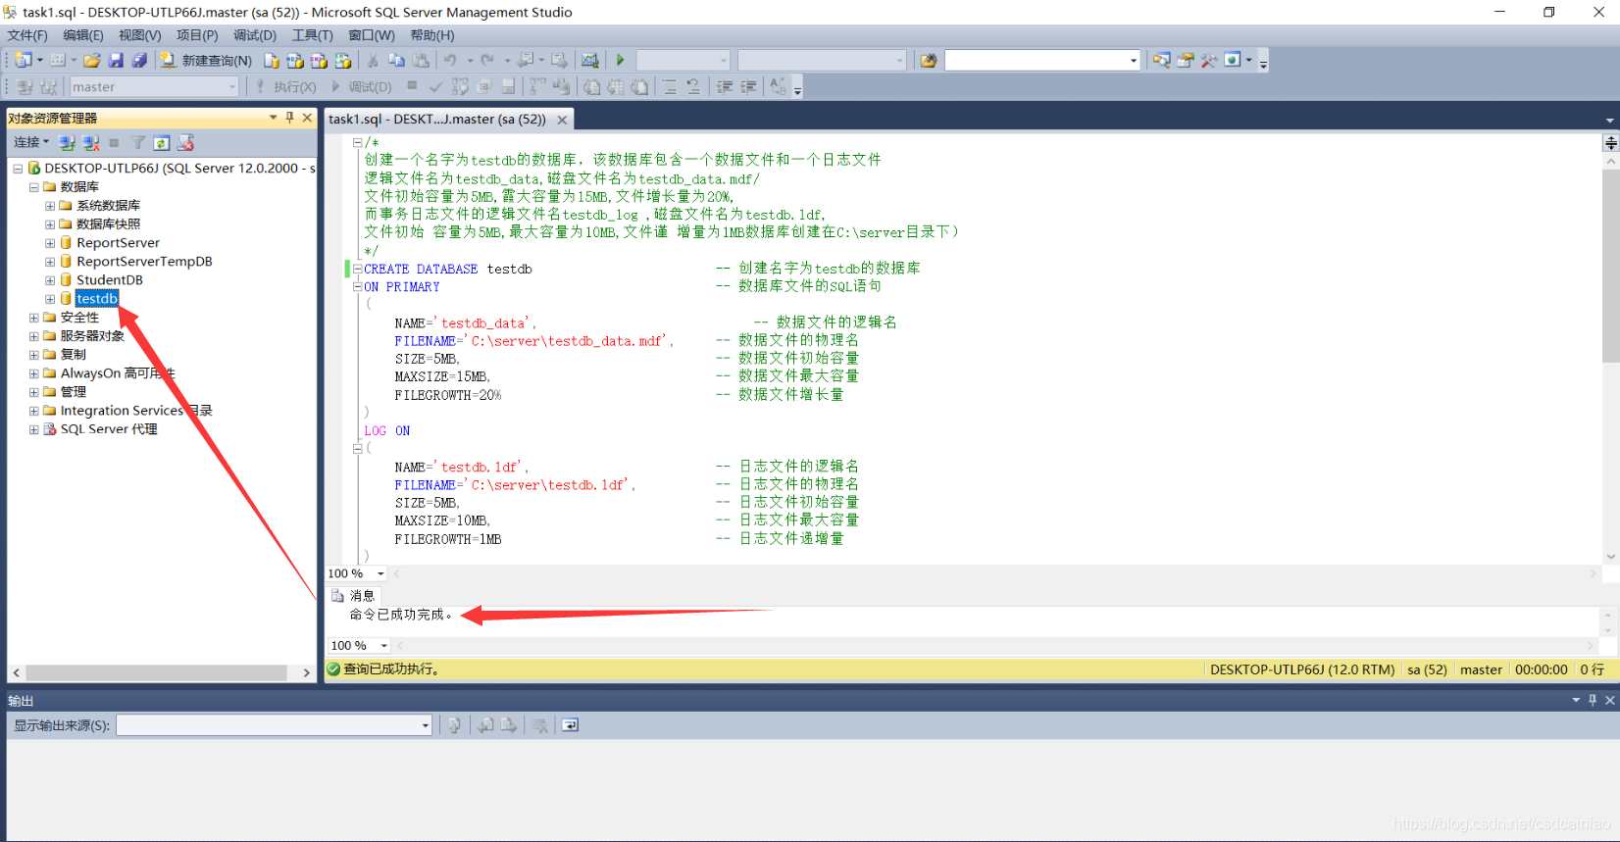Click the Web Browser icon
This screenshot has width=1620, height=842.
point(1233,60)
